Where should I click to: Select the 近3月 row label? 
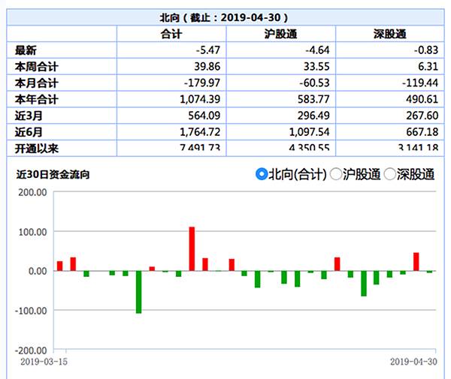[x=29, y=116]
